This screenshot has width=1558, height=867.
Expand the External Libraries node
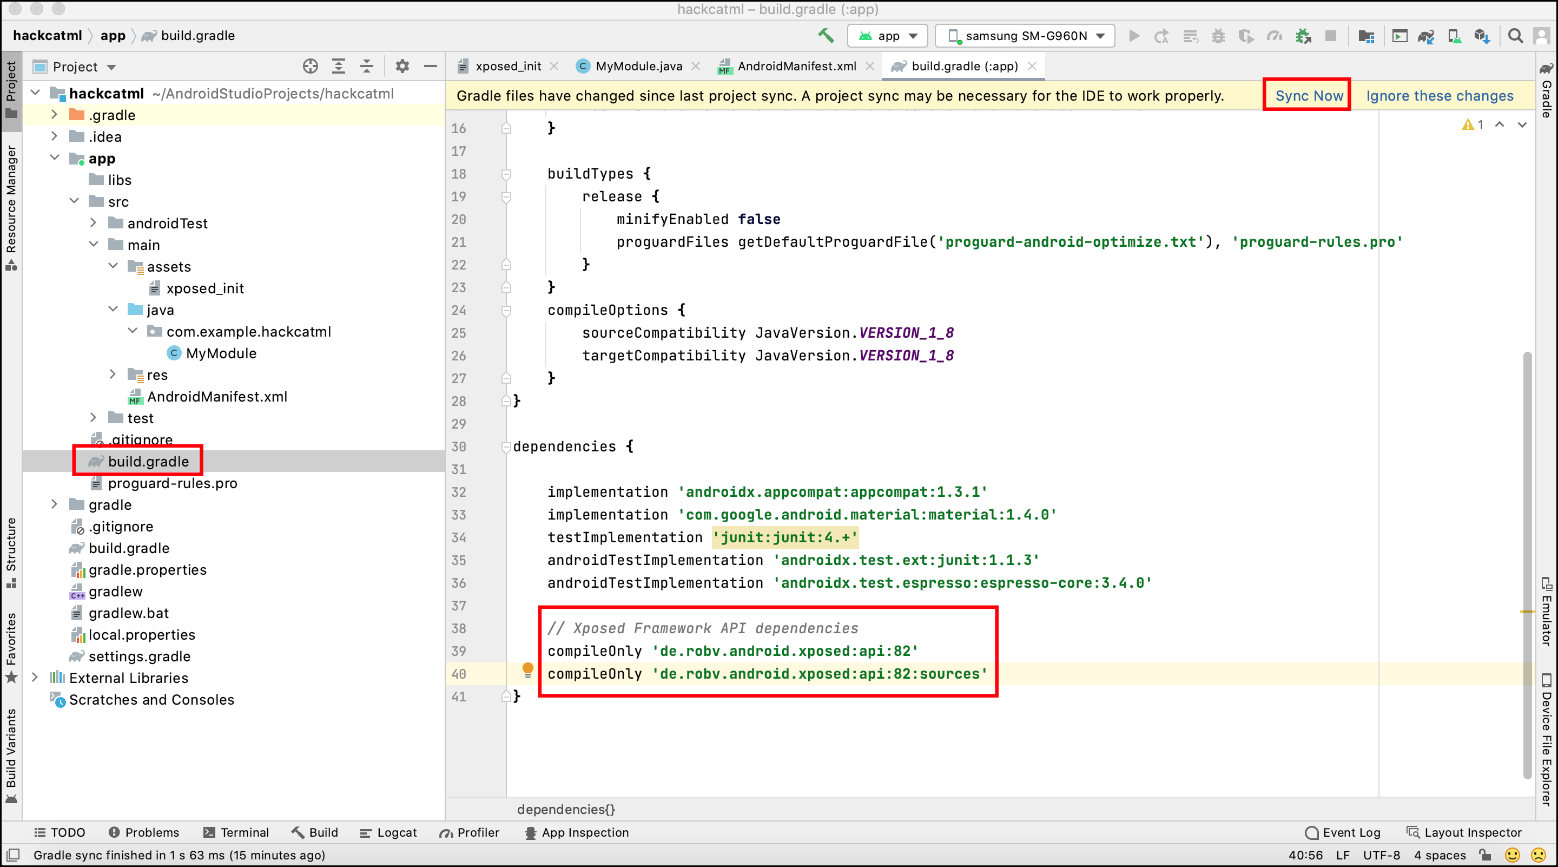pos(35,677)
